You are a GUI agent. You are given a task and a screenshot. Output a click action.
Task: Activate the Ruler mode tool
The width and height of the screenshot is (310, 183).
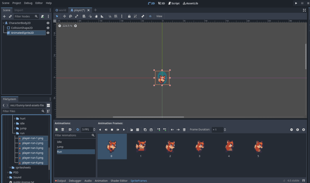tap(102, 16)
